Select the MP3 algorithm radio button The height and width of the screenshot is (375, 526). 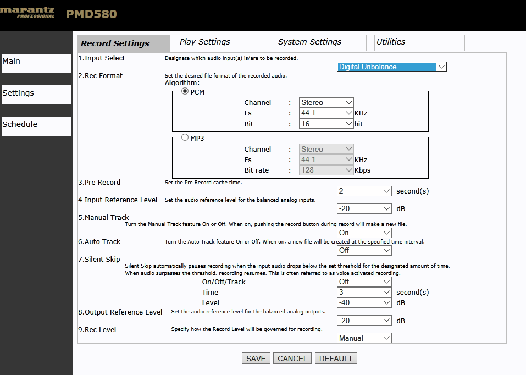185,137
